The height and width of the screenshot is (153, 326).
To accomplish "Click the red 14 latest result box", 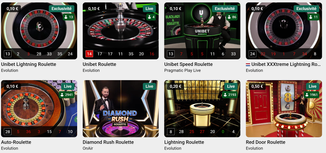I will click(89, 54).
